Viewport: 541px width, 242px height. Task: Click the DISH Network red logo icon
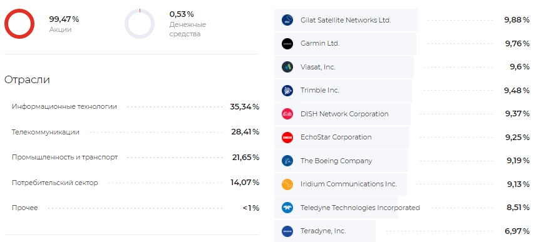point(287,114)
